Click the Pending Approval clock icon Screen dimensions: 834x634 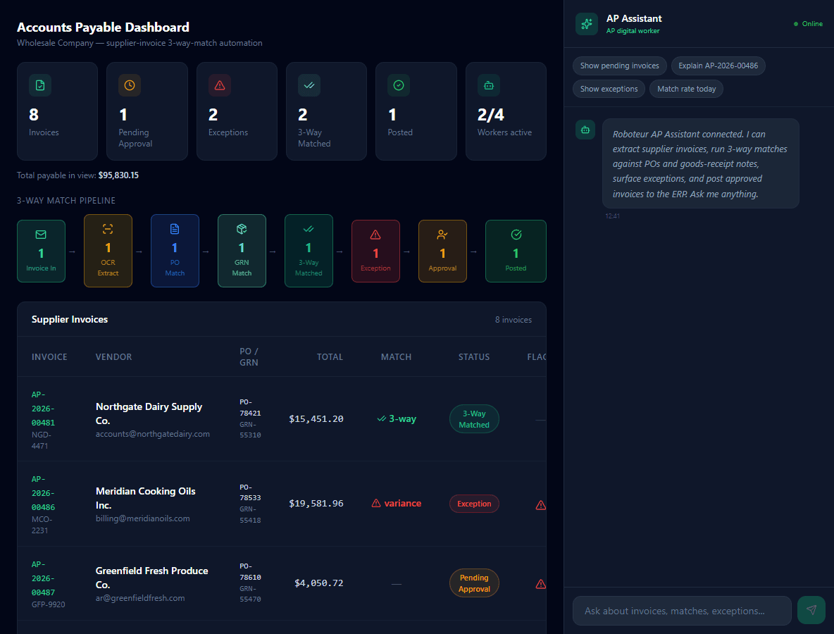point(130,85)
